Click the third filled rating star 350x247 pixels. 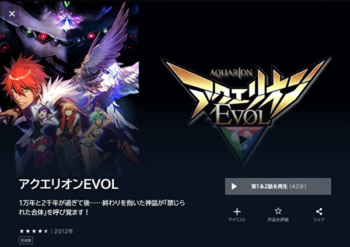click(x=34, y=231)
